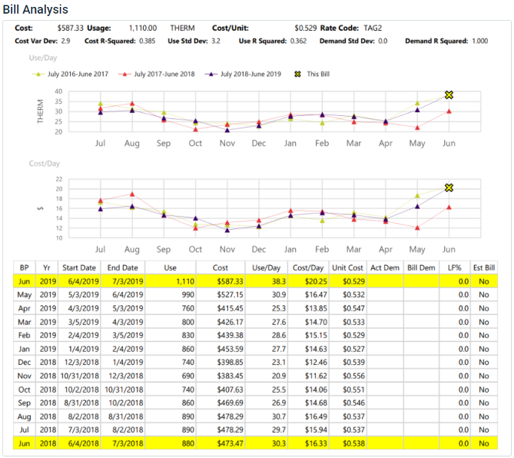Screen dimensions: 514x458
Task: Toggle the July 2018-June 2019 legend series label
Action: tap(251, 75)
